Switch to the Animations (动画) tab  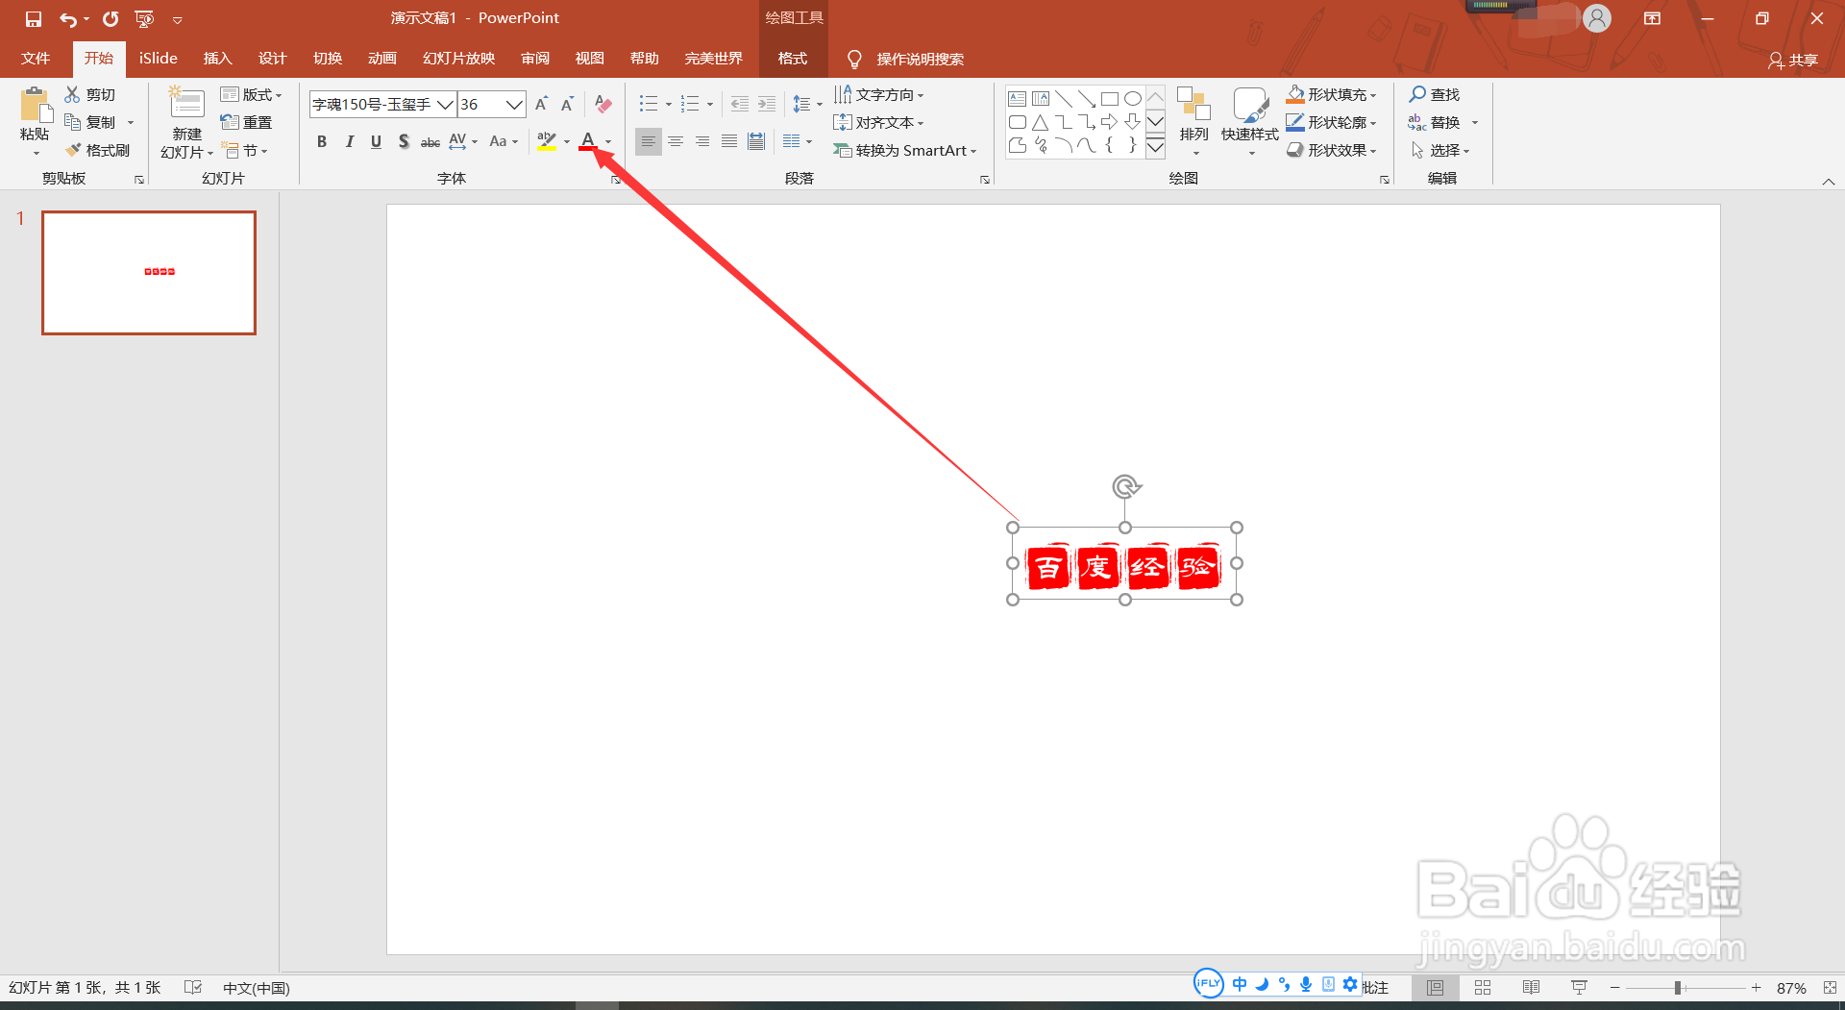coord(382,59)
